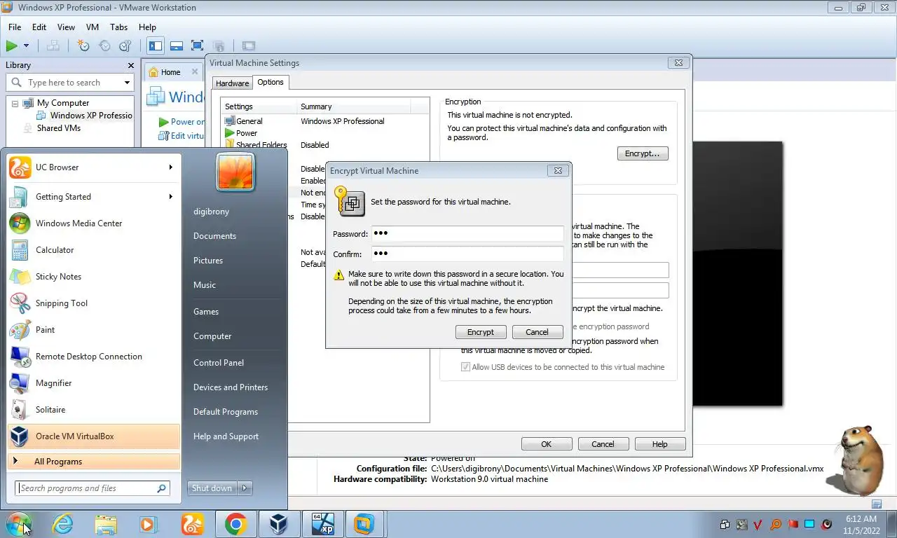Open the Tabs menu
897x538 pixels.
(x=119, y=27)
